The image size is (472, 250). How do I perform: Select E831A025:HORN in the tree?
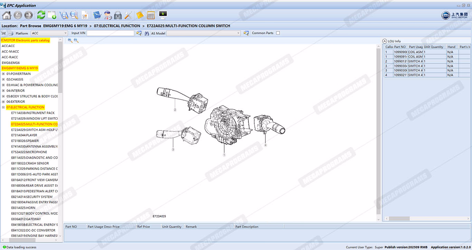pyautogui.click(x=23, y=208)
